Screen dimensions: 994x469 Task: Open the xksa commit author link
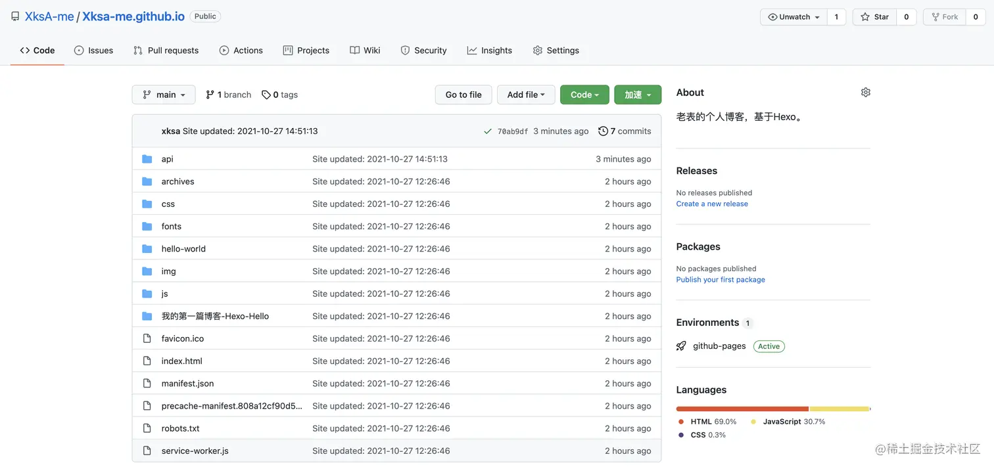171,131
